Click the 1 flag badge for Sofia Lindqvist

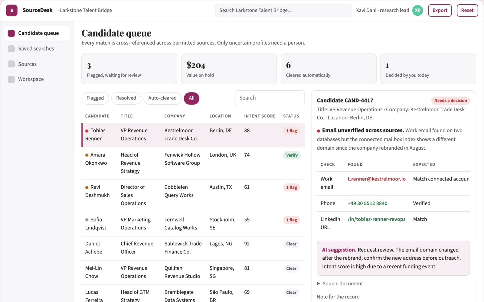pos(292,220)
